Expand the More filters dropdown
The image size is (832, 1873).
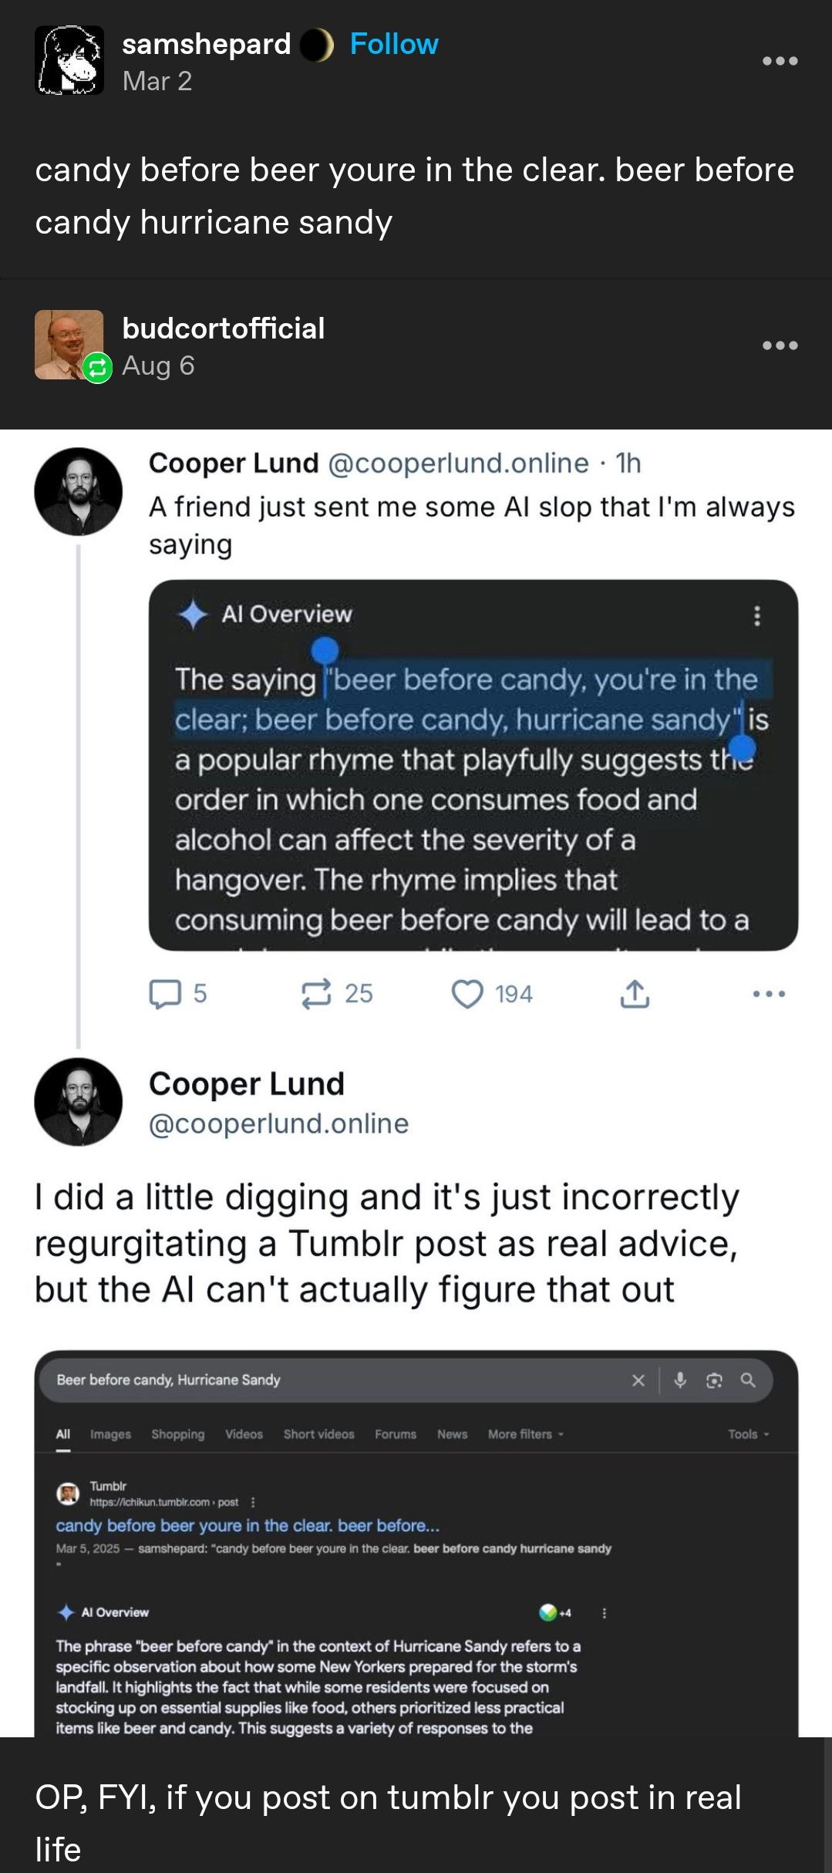pos(525,1434)
